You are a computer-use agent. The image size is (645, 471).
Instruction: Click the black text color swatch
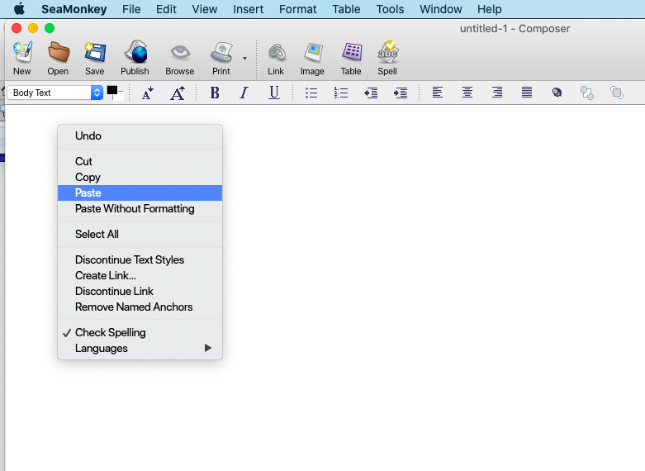[111, 90]
